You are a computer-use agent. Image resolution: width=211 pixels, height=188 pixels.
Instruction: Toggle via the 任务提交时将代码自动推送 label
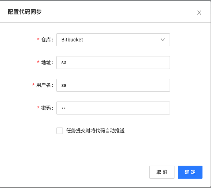point(95,131)
